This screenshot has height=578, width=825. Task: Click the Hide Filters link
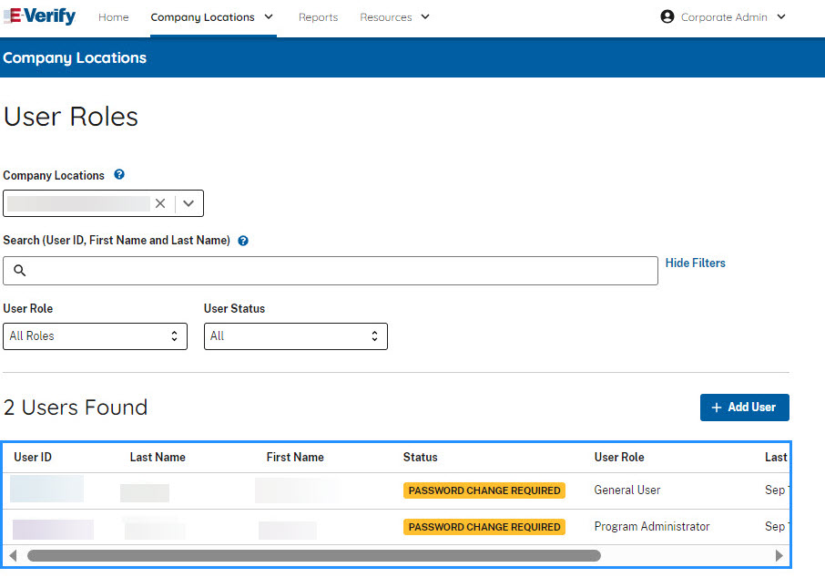(x=695, y=263)
